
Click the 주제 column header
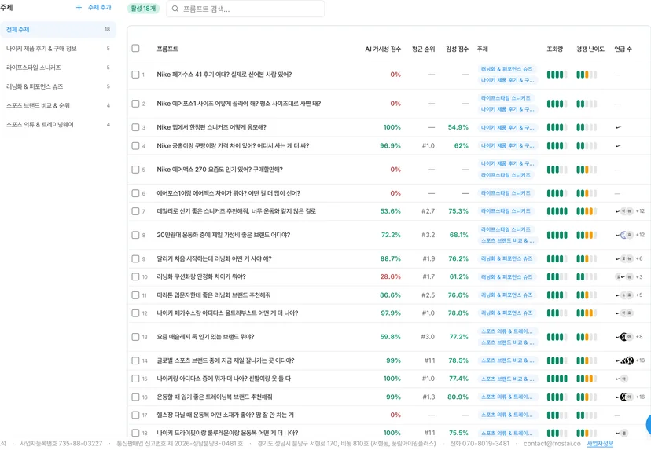point(483,49)
